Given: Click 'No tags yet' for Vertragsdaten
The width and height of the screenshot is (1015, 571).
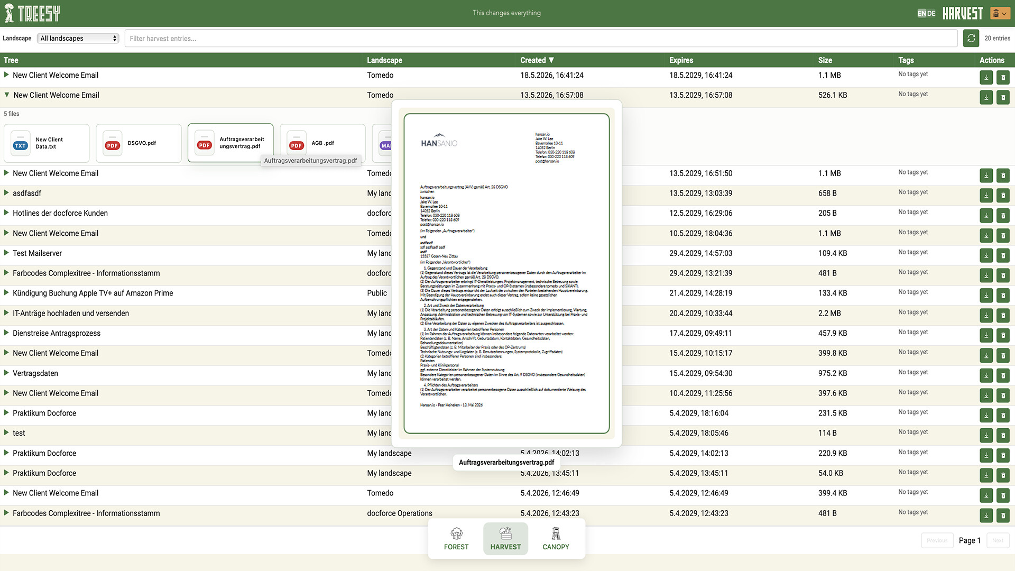Looking at the screenshot, I should pos(913,372).
